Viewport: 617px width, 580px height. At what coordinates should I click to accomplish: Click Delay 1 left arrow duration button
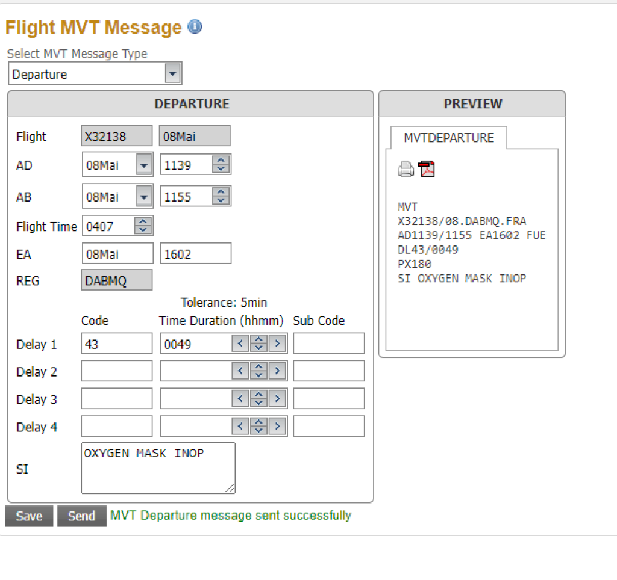(x=240, y=344)
